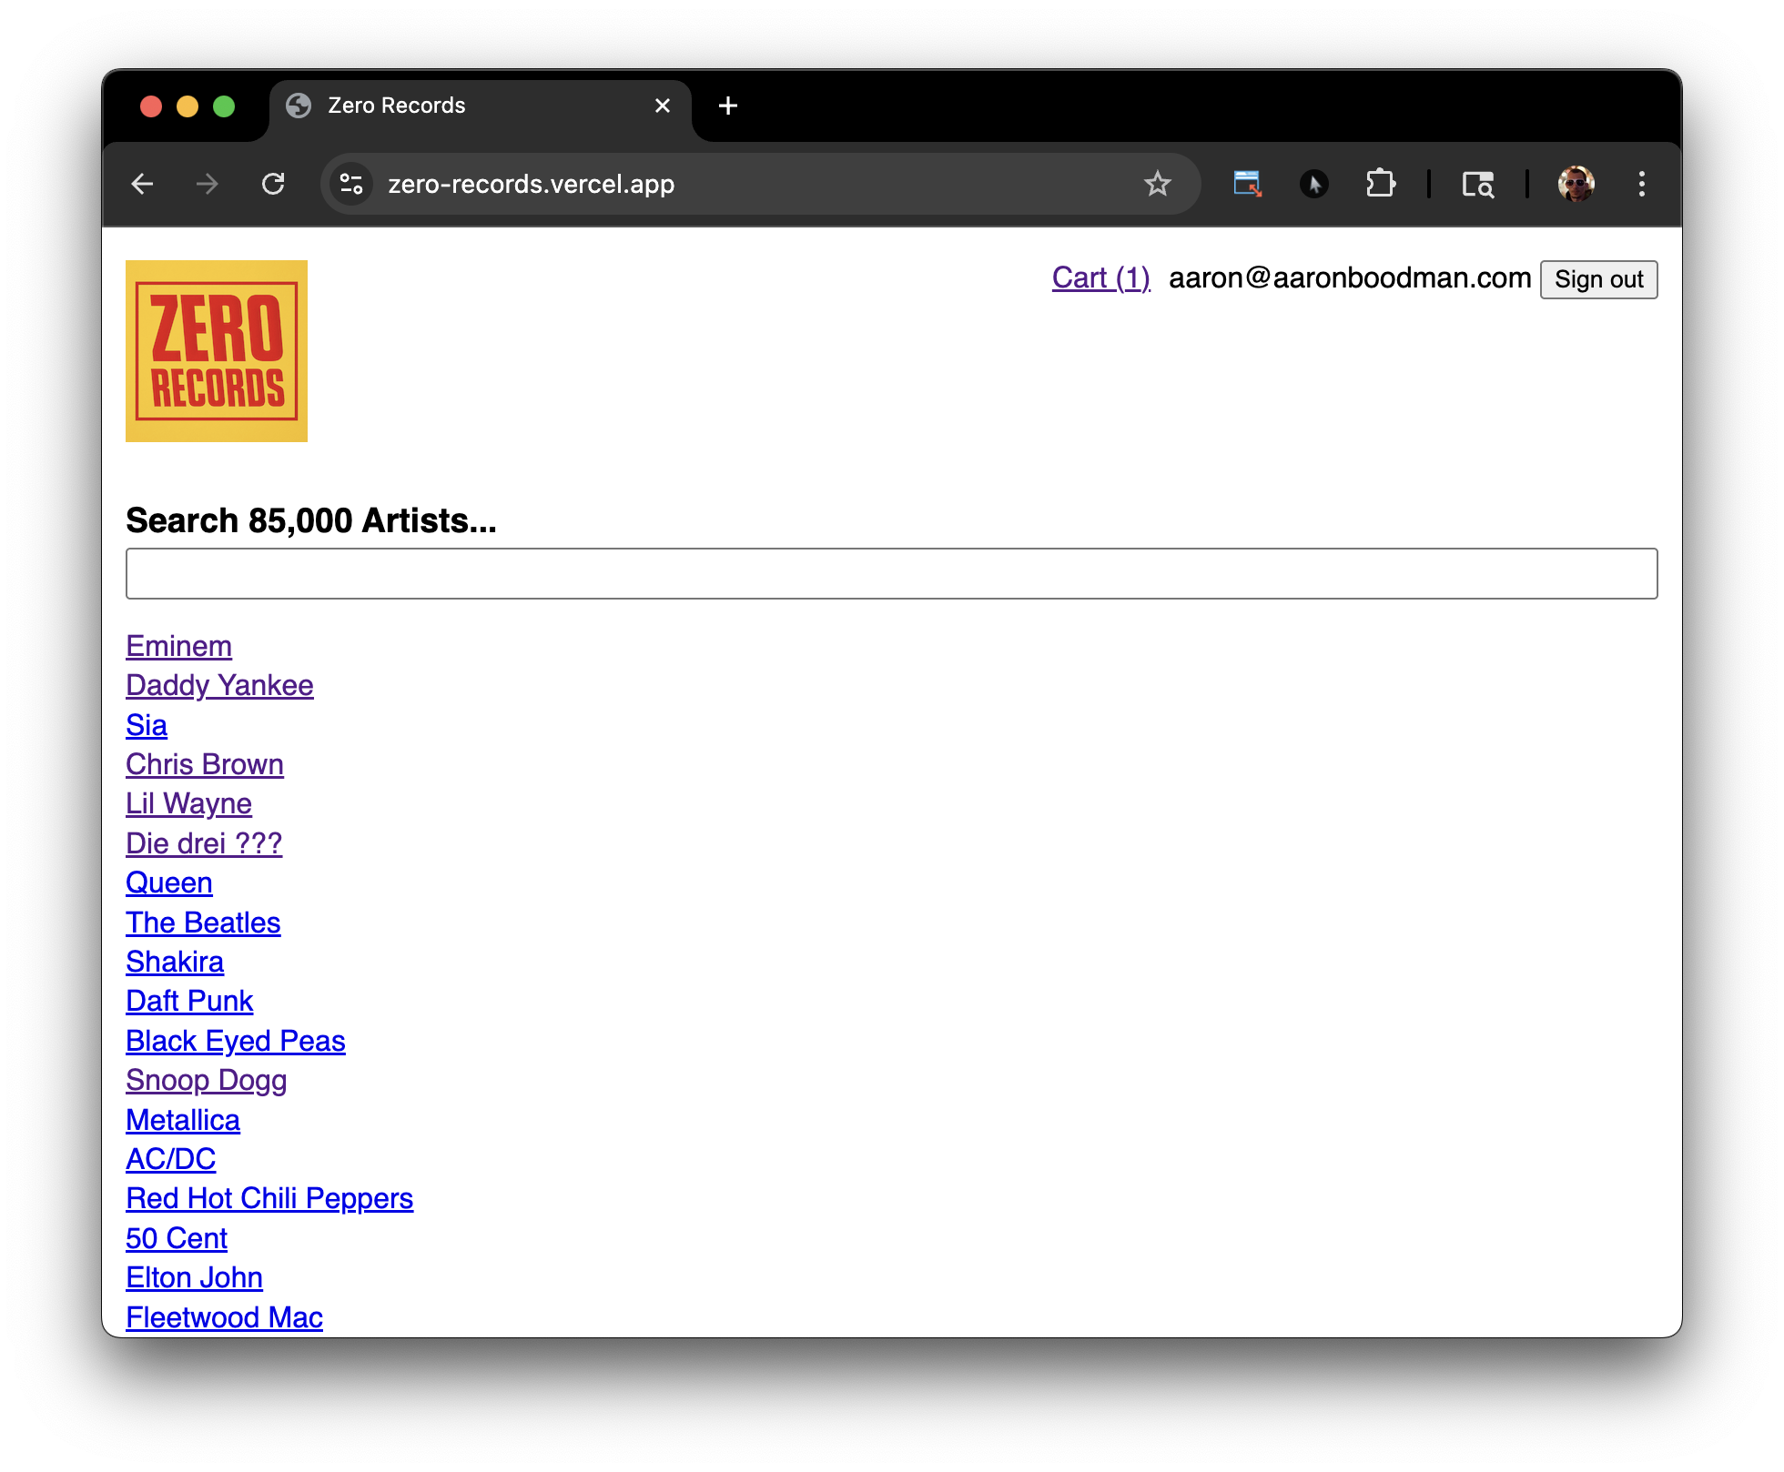Open the Daft Punk artist link

189,1002
